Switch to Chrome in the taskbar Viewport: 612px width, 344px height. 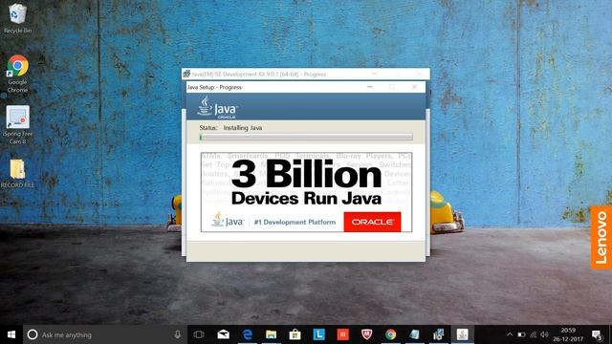click(x=390, y=334)
